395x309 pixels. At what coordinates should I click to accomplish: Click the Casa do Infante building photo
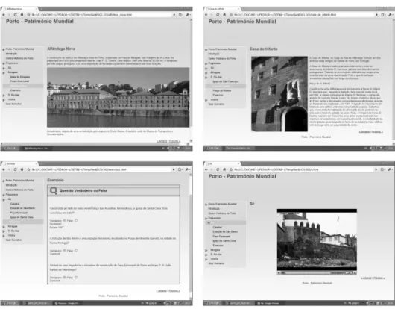click(279, 94)
